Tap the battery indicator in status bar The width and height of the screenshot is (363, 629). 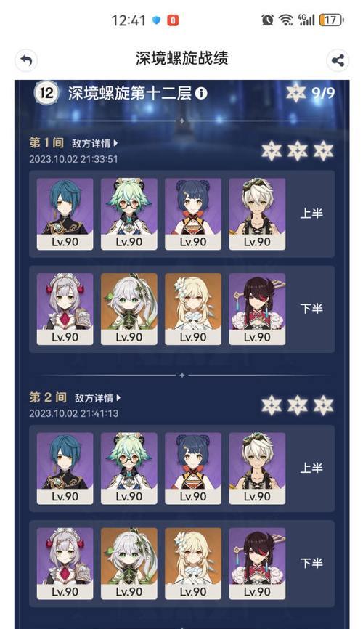(331, 20)
